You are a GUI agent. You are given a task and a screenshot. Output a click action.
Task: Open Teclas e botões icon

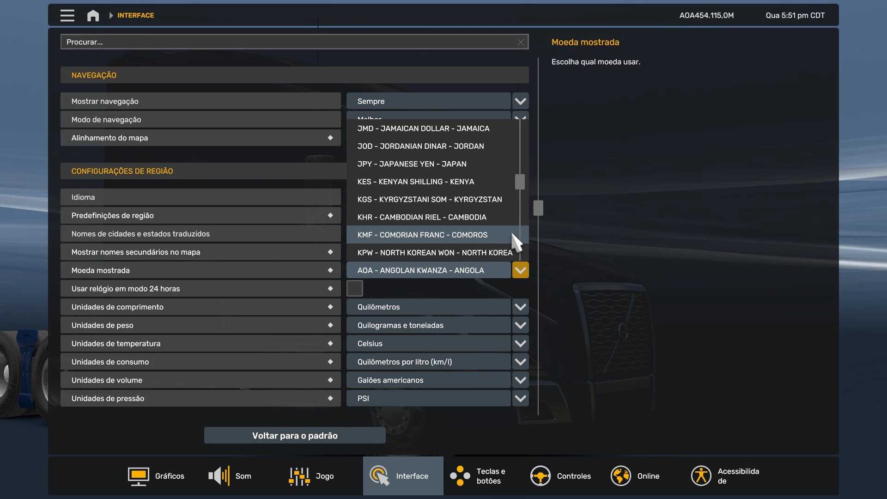pos(460,476)
